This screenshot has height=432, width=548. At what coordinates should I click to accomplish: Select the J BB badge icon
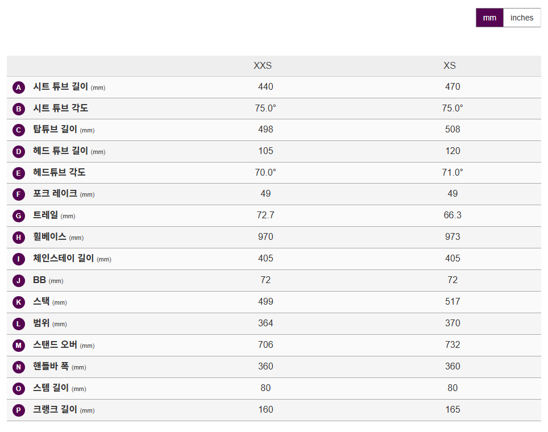(x=18, y=281)
